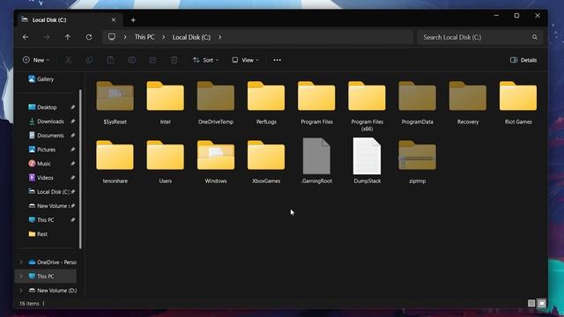Select the ziptmp folder

coord(417,162)
